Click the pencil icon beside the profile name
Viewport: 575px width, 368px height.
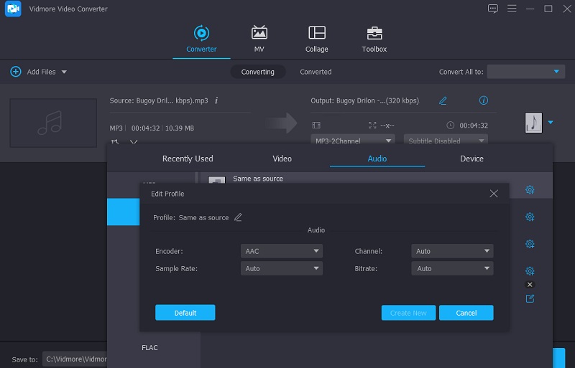(x=238, y=217)
